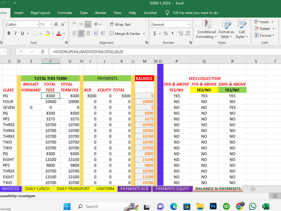This screenshot has height=211, width=281.
Task: Open Number format dialog launcher
Action: click(191, 42)
